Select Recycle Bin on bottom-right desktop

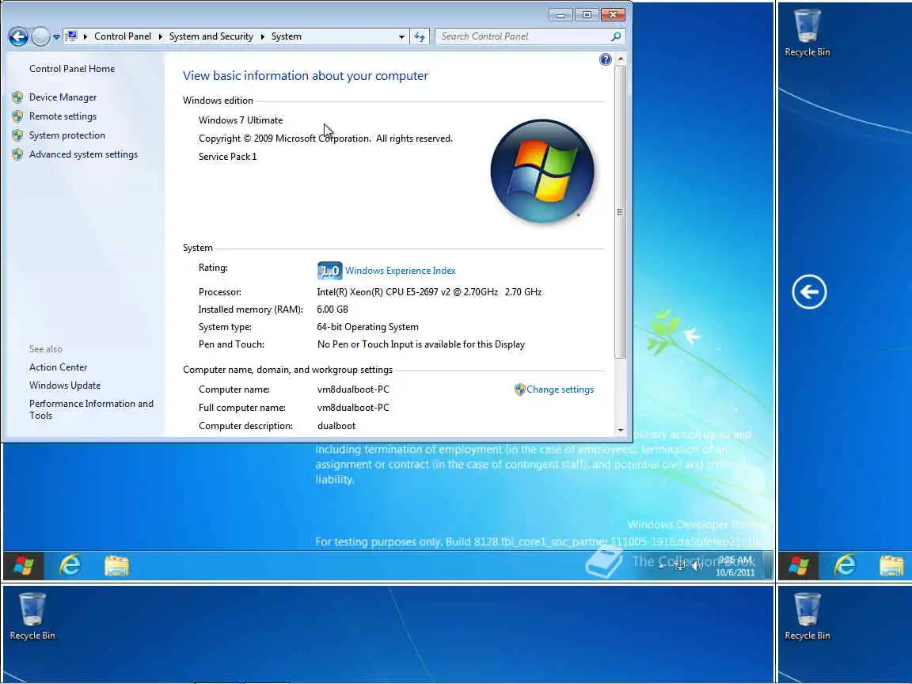coord(807,617)
